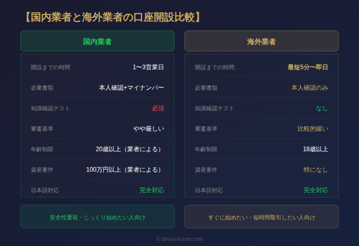Viewport: 359px width, 246px height.
Task: Select the 最短5分〜即日 value
Action: pos(308,67)
